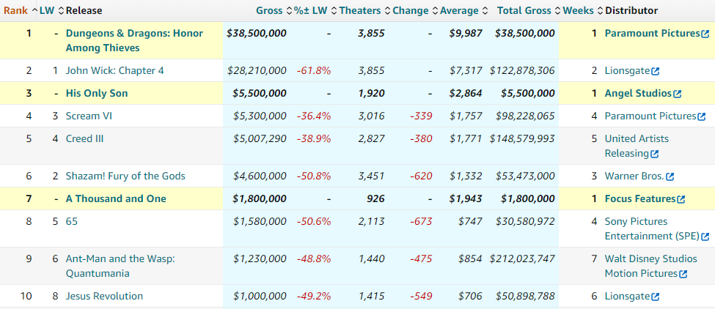The width and height of the screenshot is (715, 309).
Task: Sort table by Rank column
Action: tap(15, 10)
